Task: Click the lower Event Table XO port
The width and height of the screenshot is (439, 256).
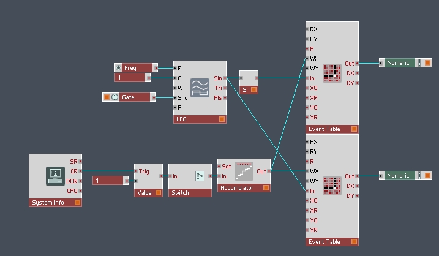Action: coord(307,200)
